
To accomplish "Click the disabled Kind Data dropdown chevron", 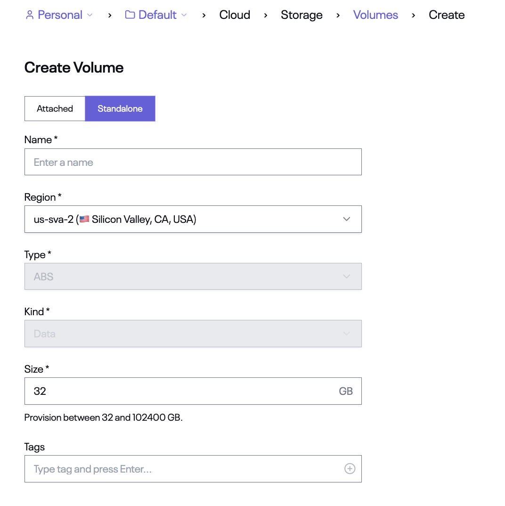I will 347,334.
